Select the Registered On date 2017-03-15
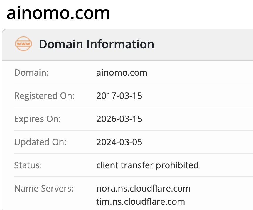 coord(119,96)
